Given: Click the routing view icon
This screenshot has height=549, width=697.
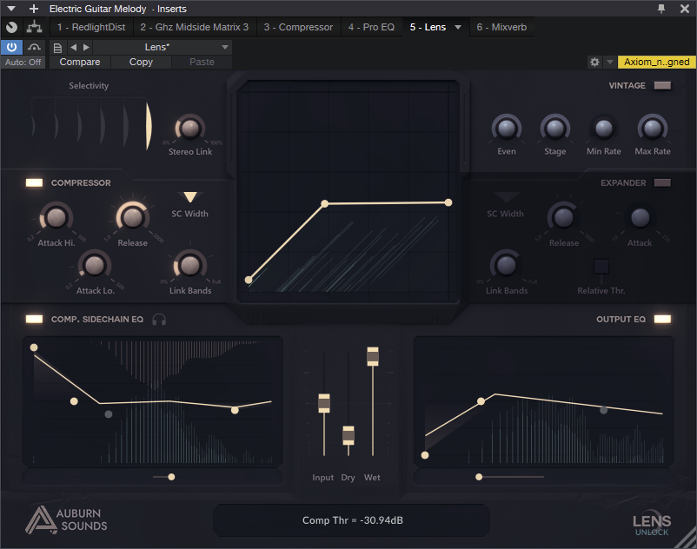Looking at the screenshot, I should [x=34, y=27].
